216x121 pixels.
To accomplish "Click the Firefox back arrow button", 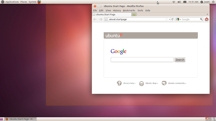I will [95, 19].
